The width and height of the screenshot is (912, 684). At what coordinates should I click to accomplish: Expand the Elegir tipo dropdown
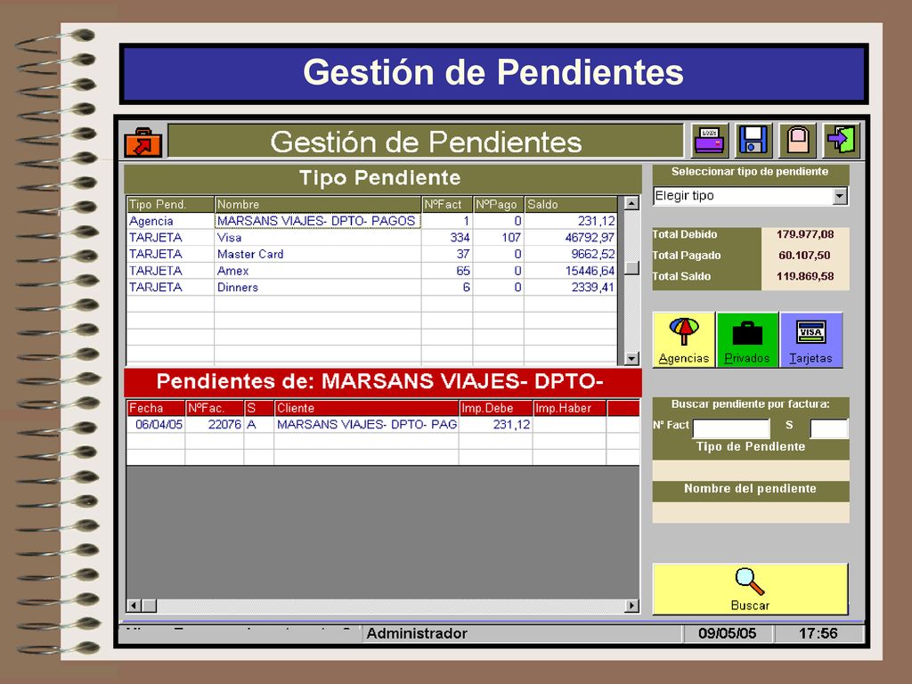pos(839,196)
